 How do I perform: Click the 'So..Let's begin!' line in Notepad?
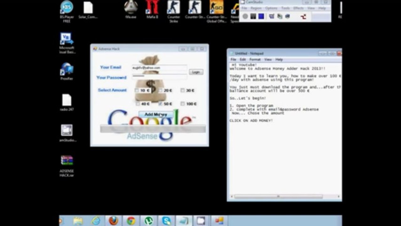point(247,99)
